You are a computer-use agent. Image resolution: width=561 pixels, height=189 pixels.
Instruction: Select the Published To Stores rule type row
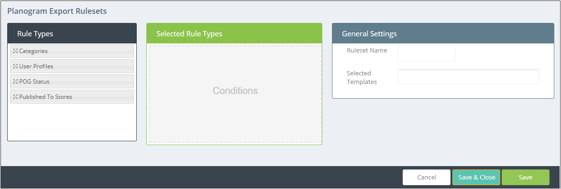72,97
